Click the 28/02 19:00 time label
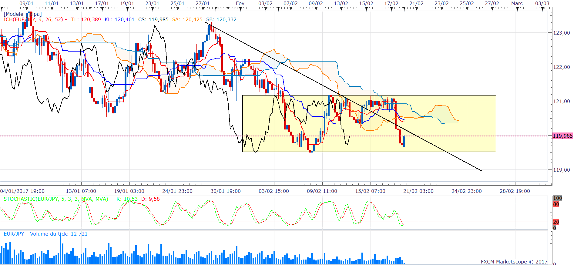This screenshot has width=577, height=265. tap(515, 191)
